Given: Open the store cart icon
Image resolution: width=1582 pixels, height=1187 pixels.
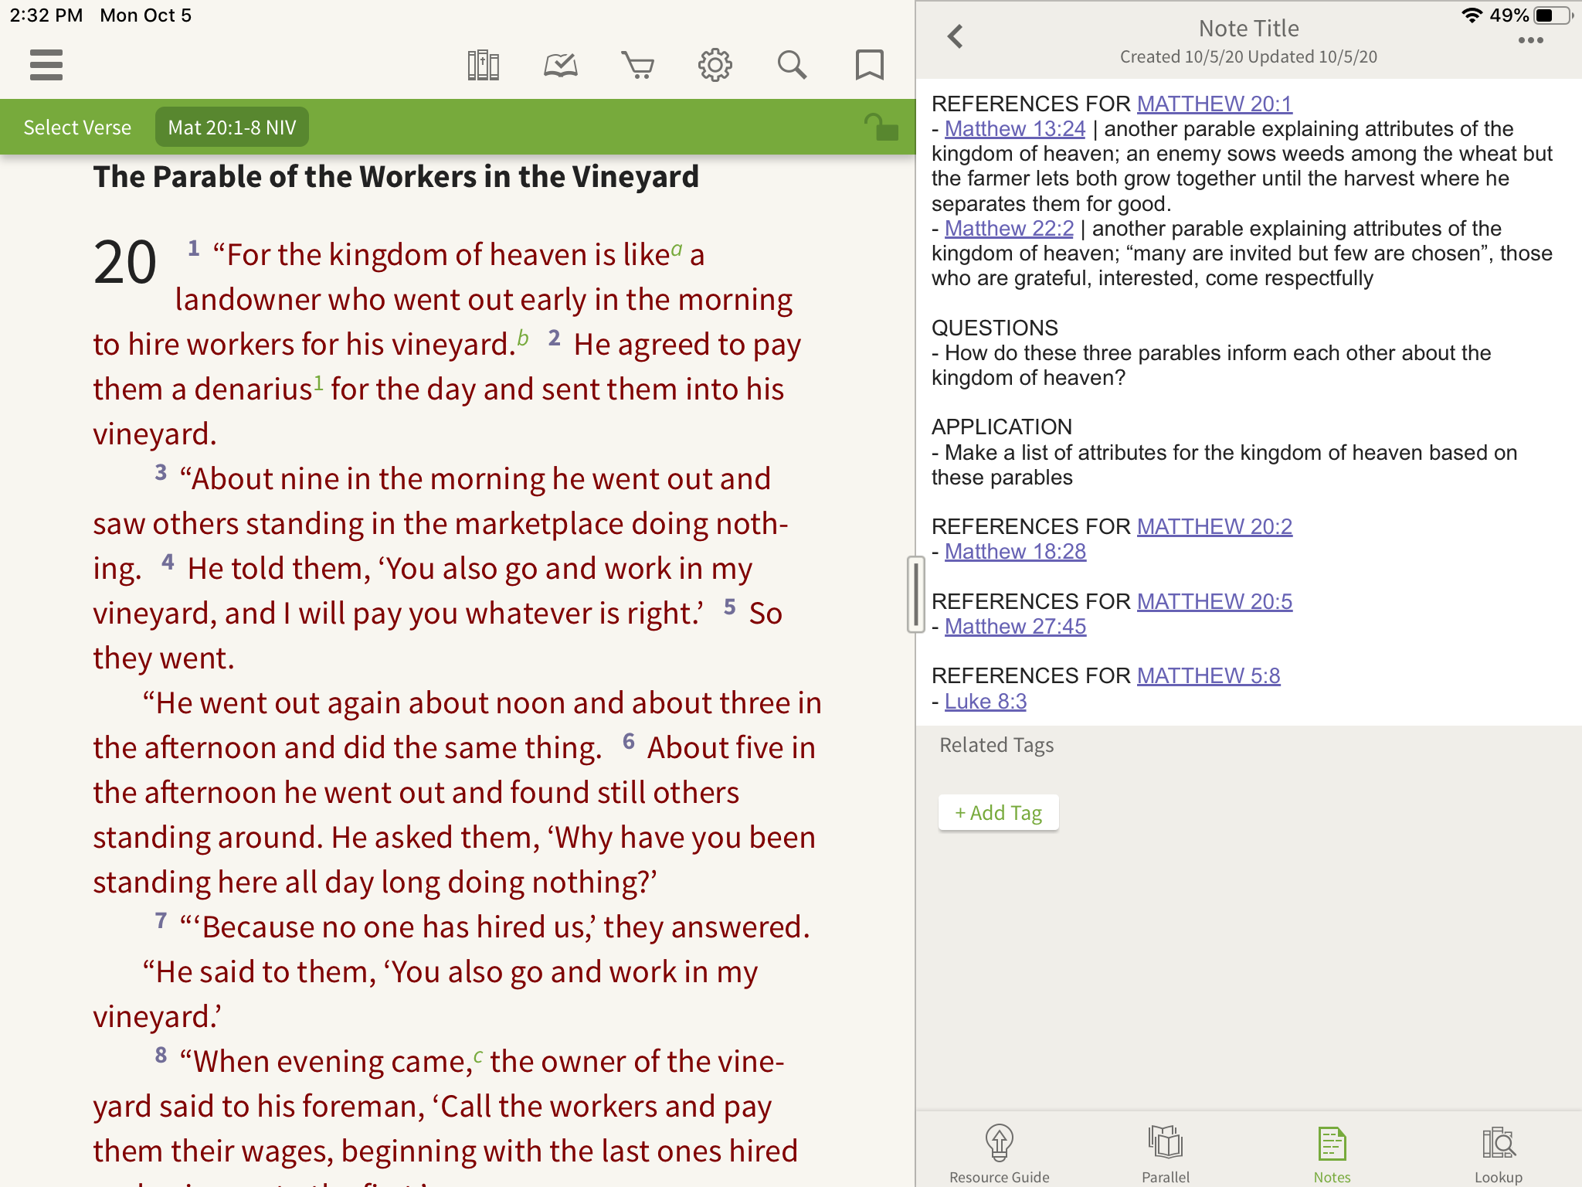Looking at the screenshot, I should click(x=638, y=65).
